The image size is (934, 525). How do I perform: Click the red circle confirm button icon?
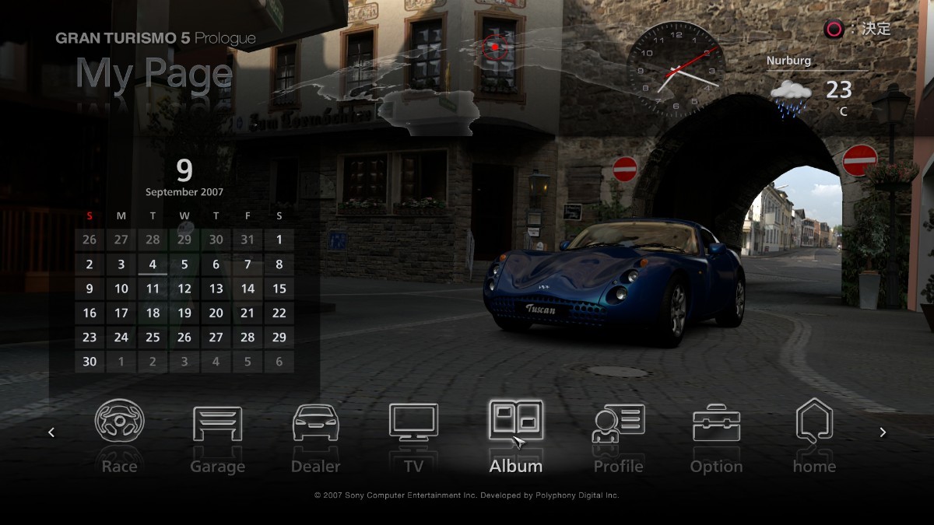[x=834, y=30]
